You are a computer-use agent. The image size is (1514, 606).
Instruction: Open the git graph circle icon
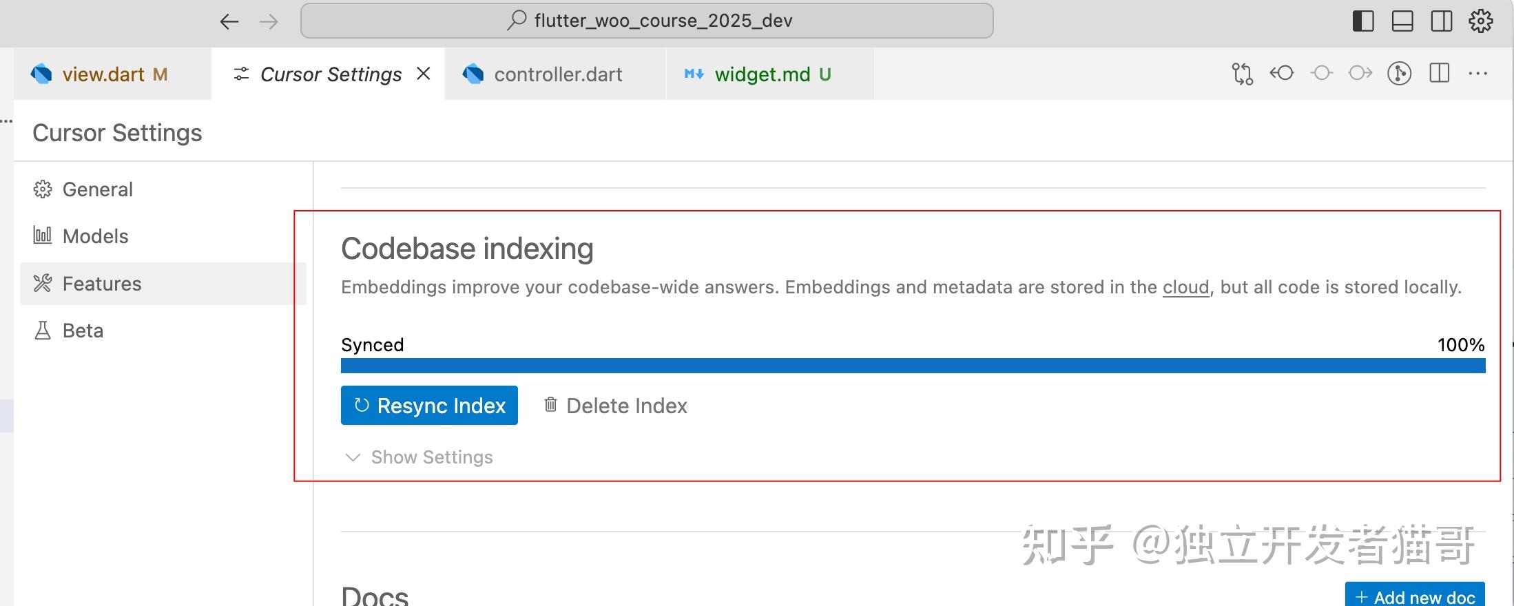point(1400,73)
